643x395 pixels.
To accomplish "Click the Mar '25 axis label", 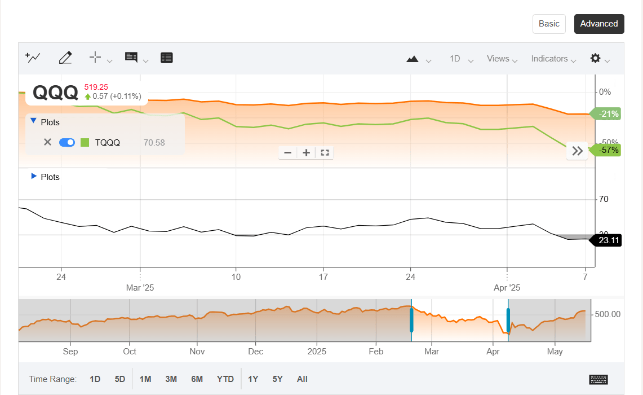I will tap(140, 287).
